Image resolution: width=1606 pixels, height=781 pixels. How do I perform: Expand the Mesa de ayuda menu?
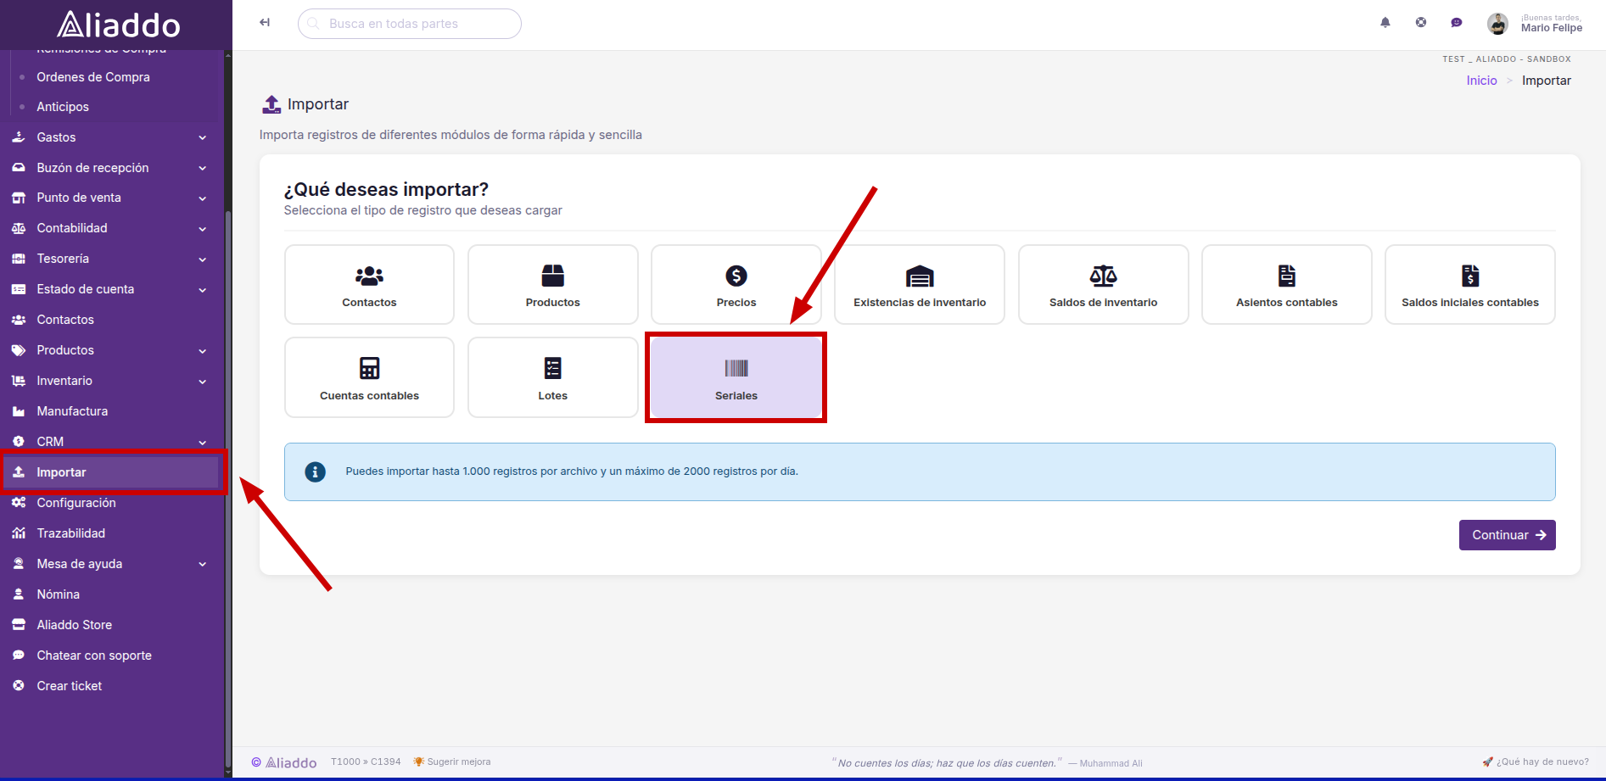pos(110,564)
